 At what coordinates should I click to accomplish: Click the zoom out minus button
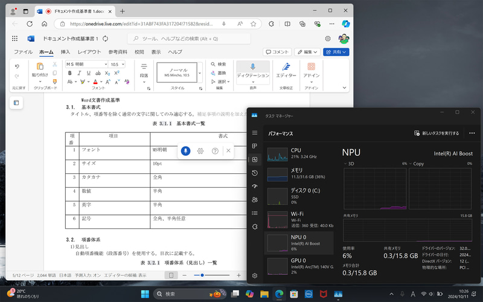click(x=184, y=275)
